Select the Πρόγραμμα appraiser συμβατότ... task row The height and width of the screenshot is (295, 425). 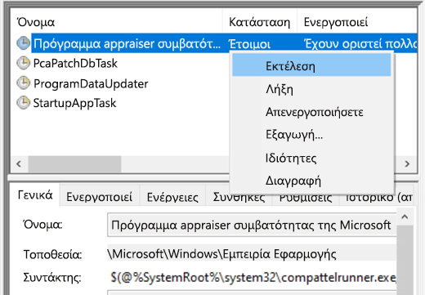[x=127, y=43]
